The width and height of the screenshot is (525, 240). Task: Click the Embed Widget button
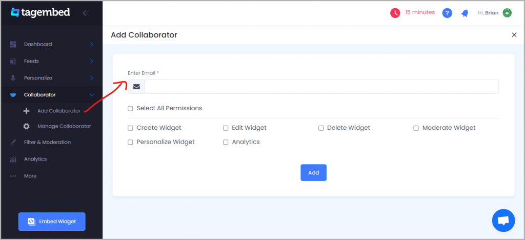52,222
